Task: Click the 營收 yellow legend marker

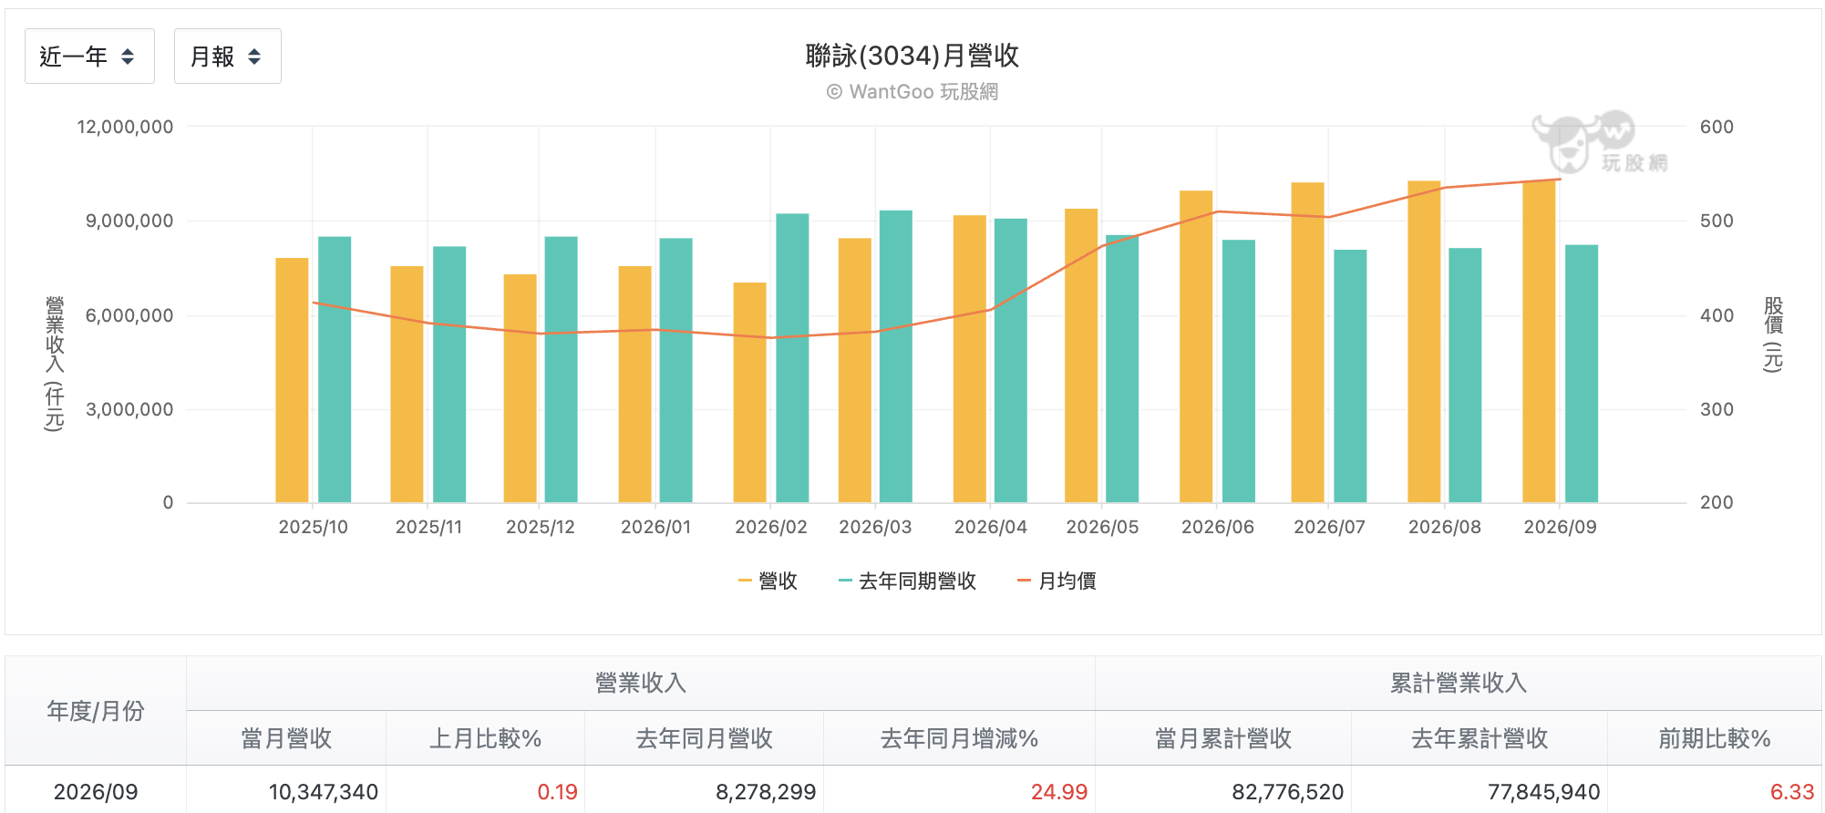Action: point(745,581)
